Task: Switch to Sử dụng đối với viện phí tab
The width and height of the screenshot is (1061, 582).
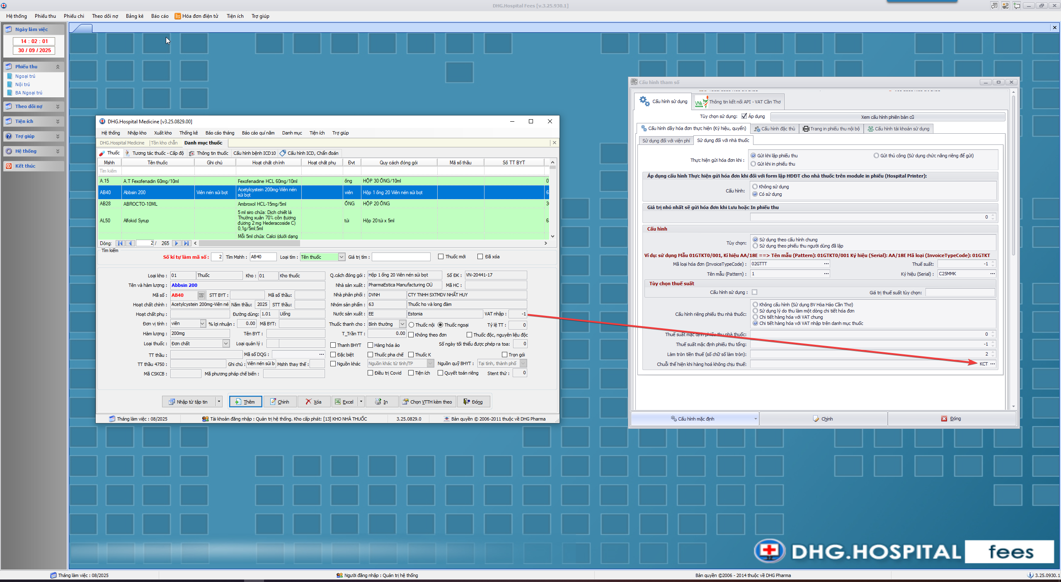Action: coord(666,141)
